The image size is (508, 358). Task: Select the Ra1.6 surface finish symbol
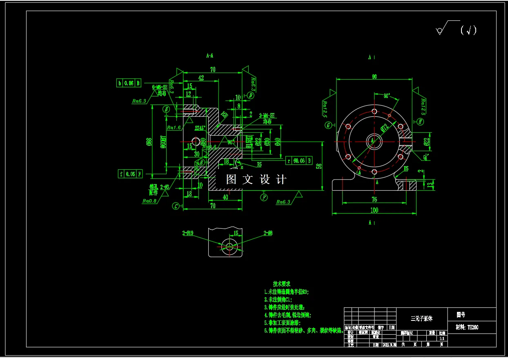pos(174,127)
